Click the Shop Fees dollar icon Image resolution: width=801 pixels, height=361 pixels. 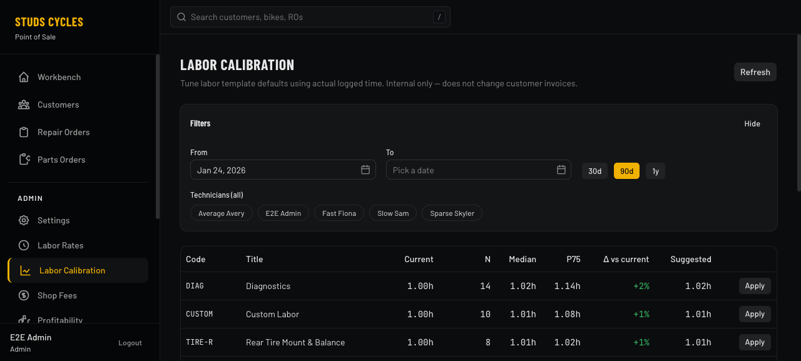[x=24, y=295]
